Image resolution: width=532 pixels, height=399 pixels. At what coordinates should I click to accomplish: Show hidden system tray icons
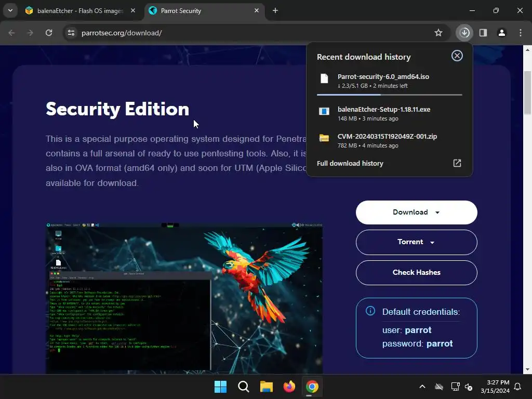coord(422,387)
